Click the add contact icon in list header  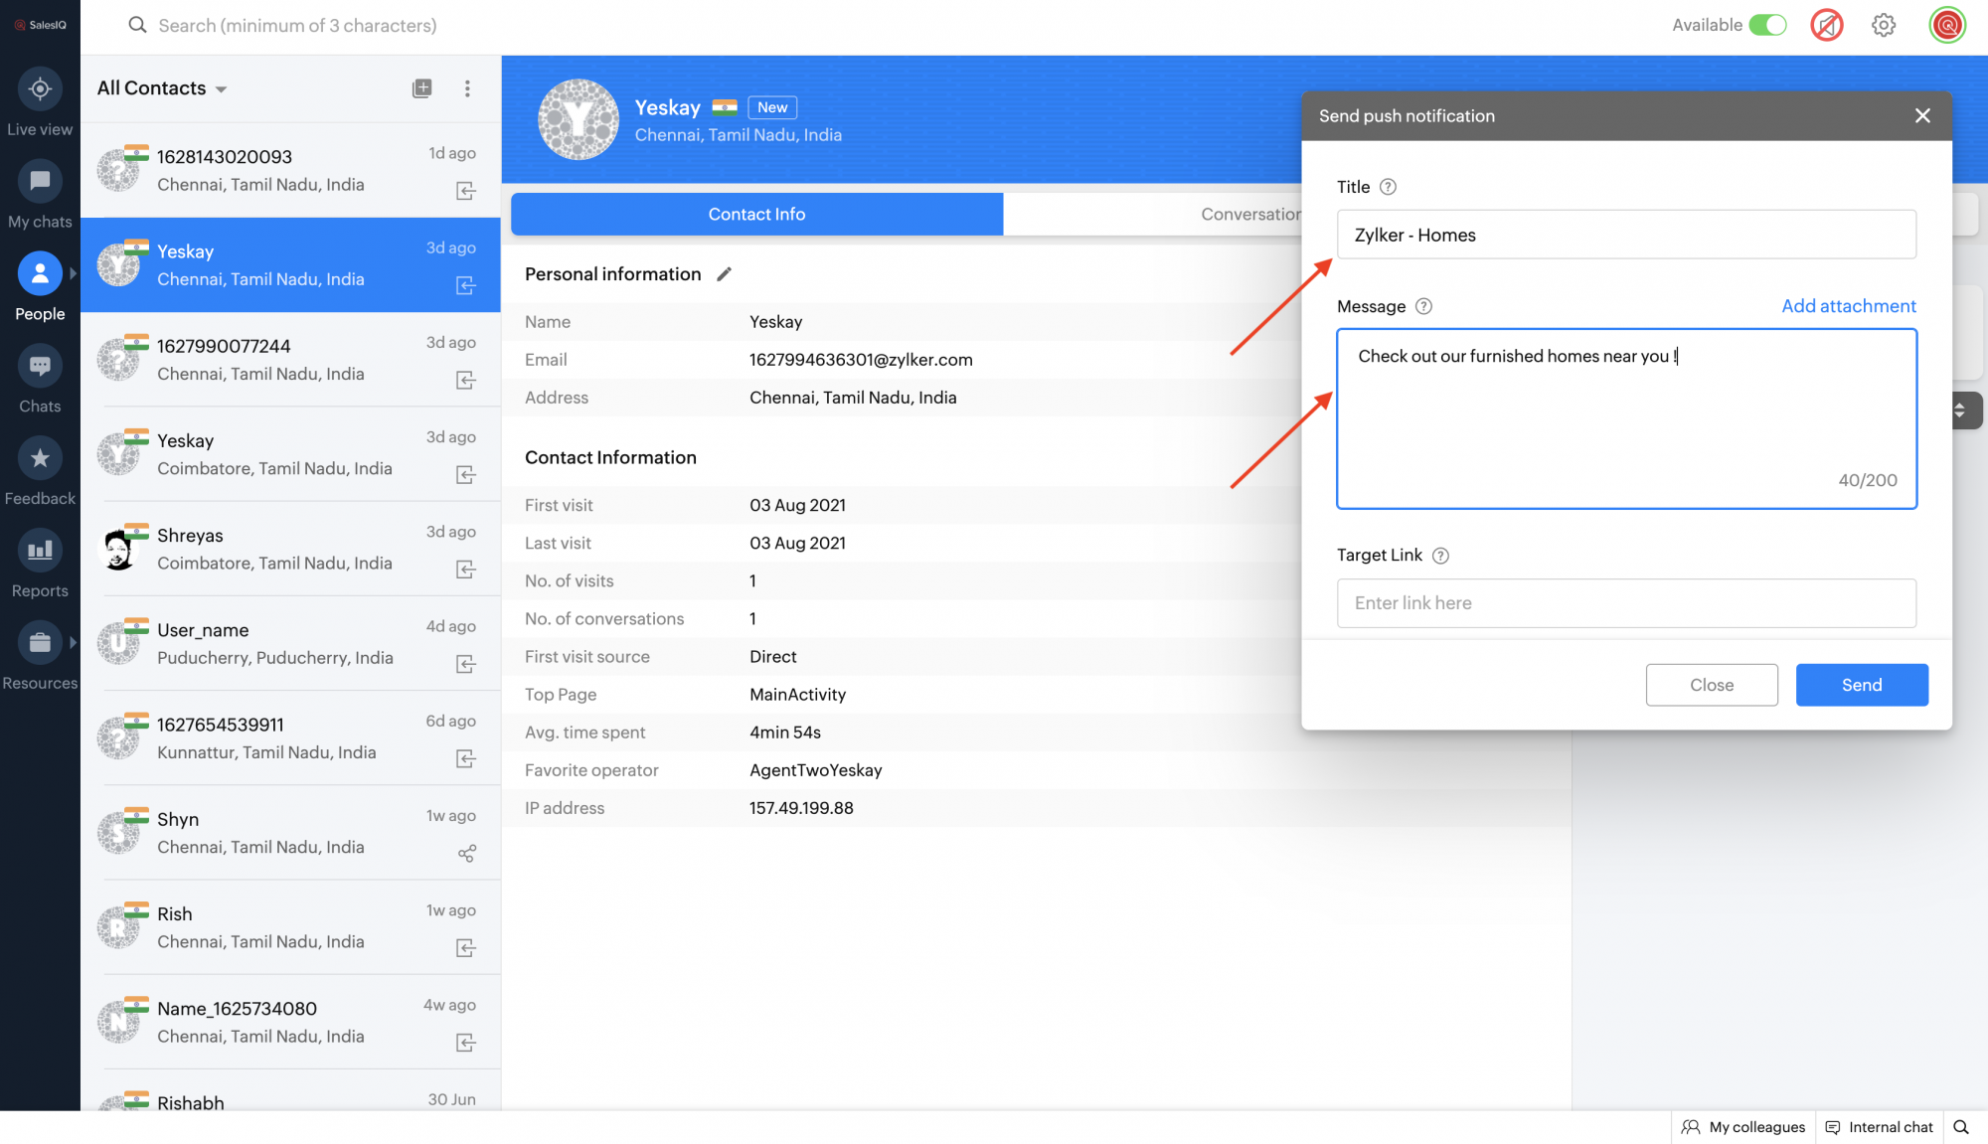(421, 88)
